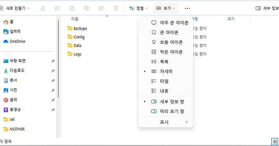The height and width of the screenshot is (146, 279).
Task: Click the 세부 정보 pane button at top right
Action: [267, 8]
